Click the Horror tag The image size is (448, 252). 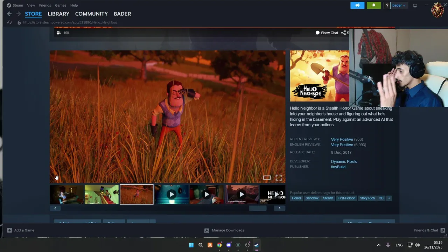(296, 198)
